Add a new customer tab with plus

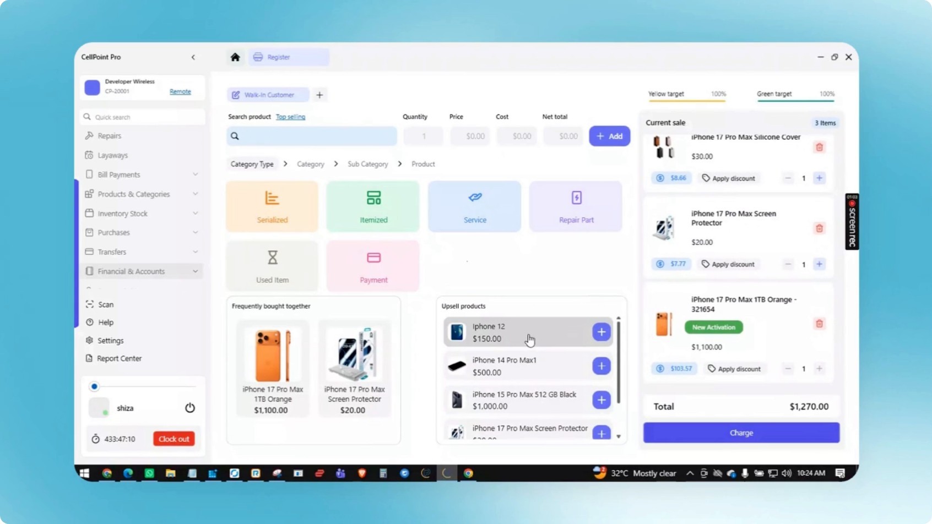(319, 95)
